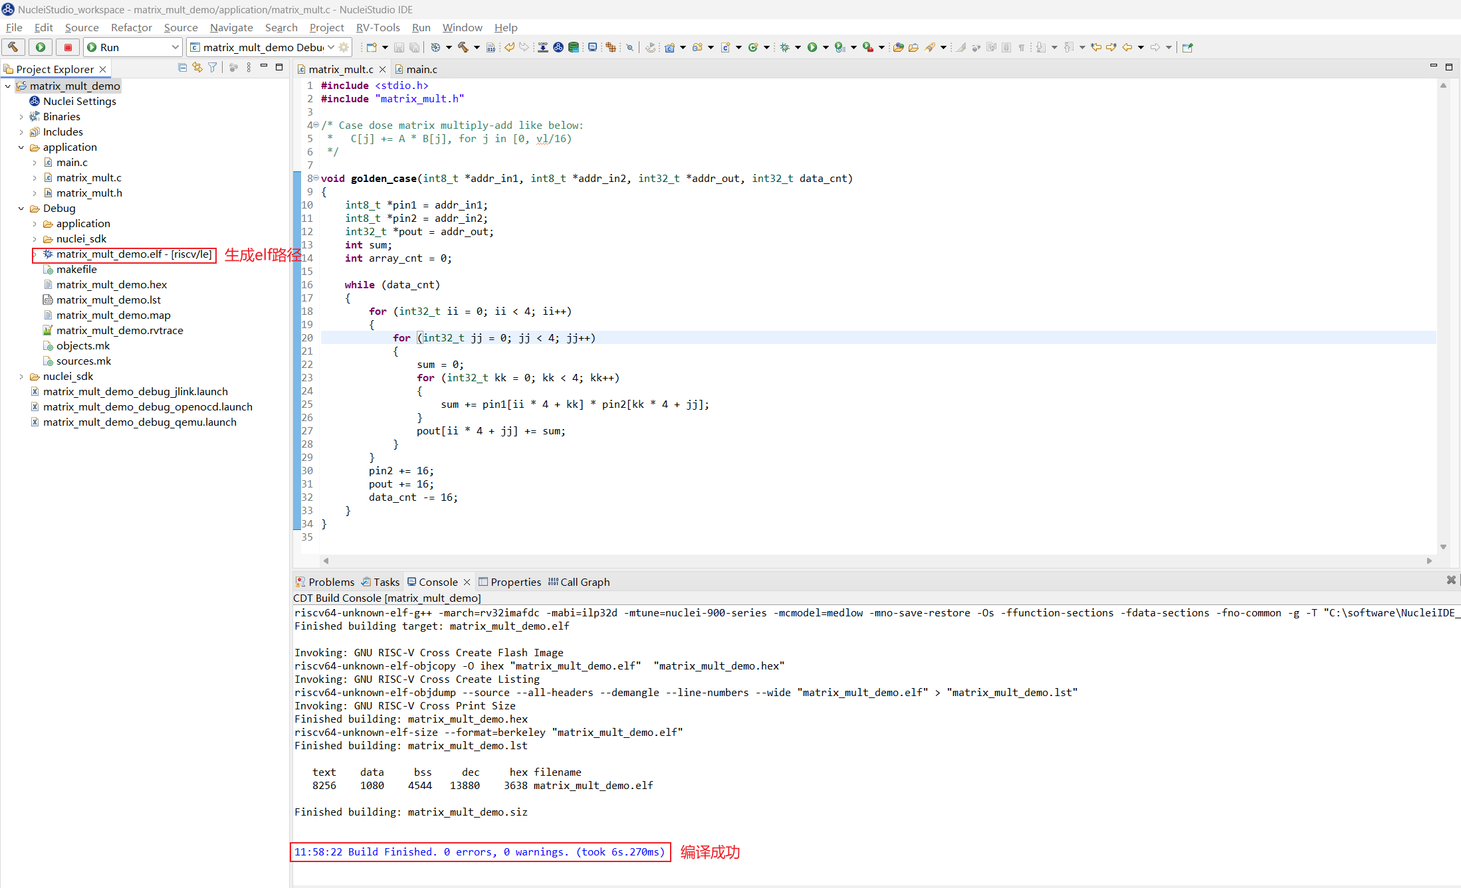Click the Open Type folder icon in the toolbar
Screen dimensions: 1461x888
[898, 47]
